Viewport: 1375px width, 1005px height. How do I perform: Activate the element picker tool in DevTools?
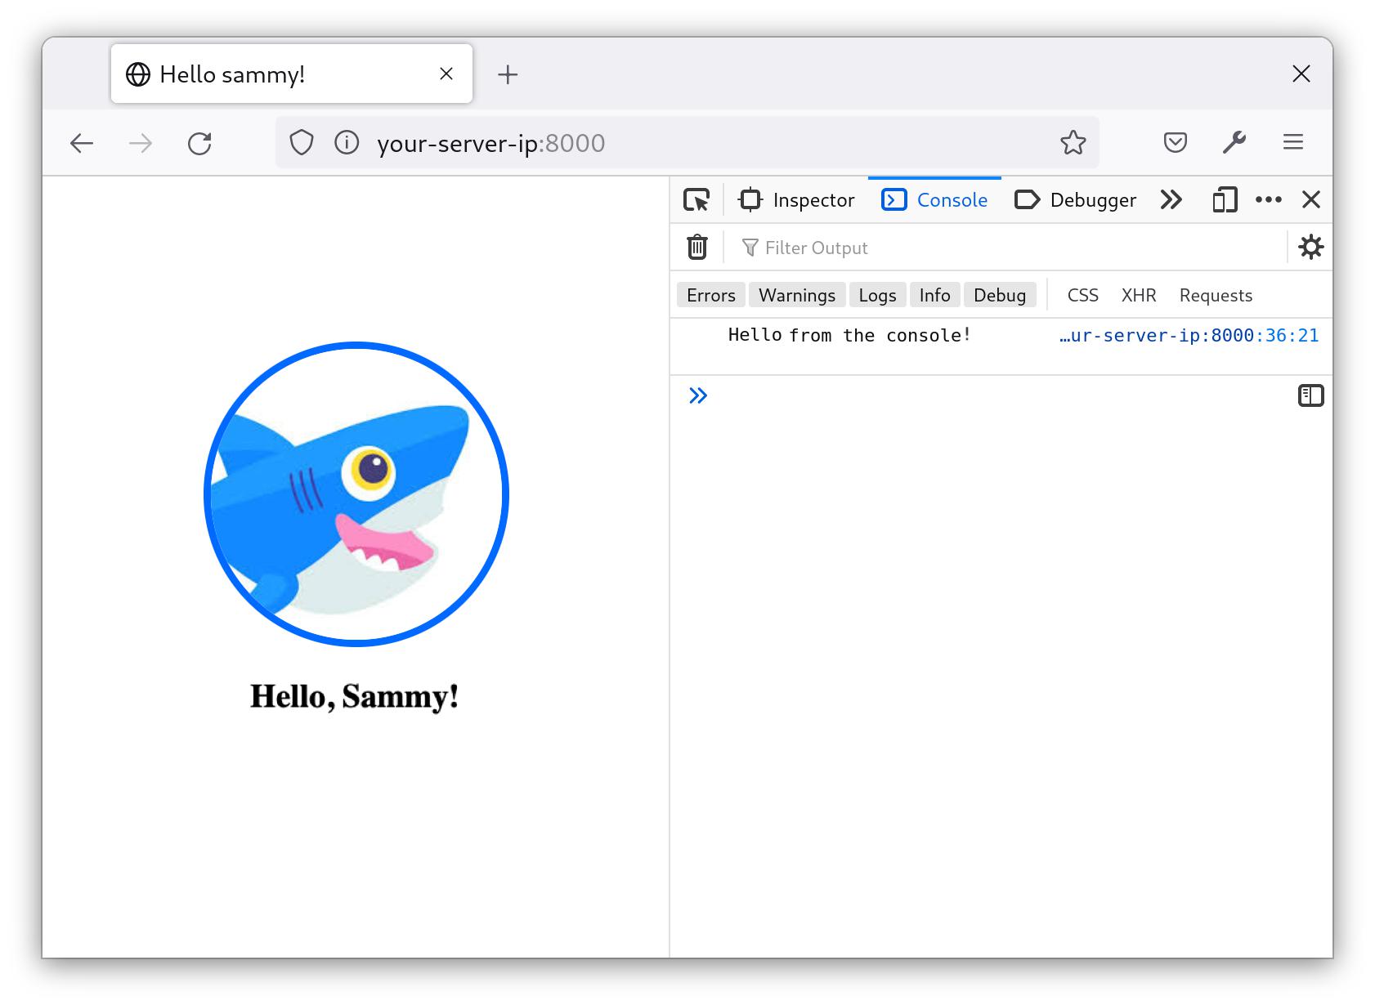click(x=696, y=199)
